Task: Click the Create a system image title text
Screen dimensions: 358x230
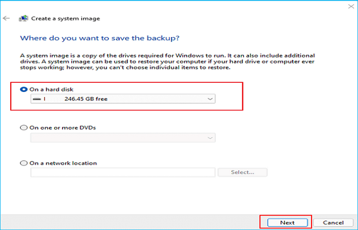Action: click(65, 18)
